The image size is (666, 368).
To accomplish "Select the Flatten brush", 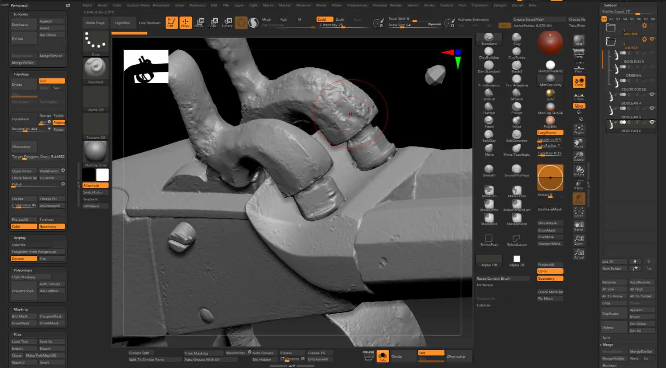I will [489, 109].
